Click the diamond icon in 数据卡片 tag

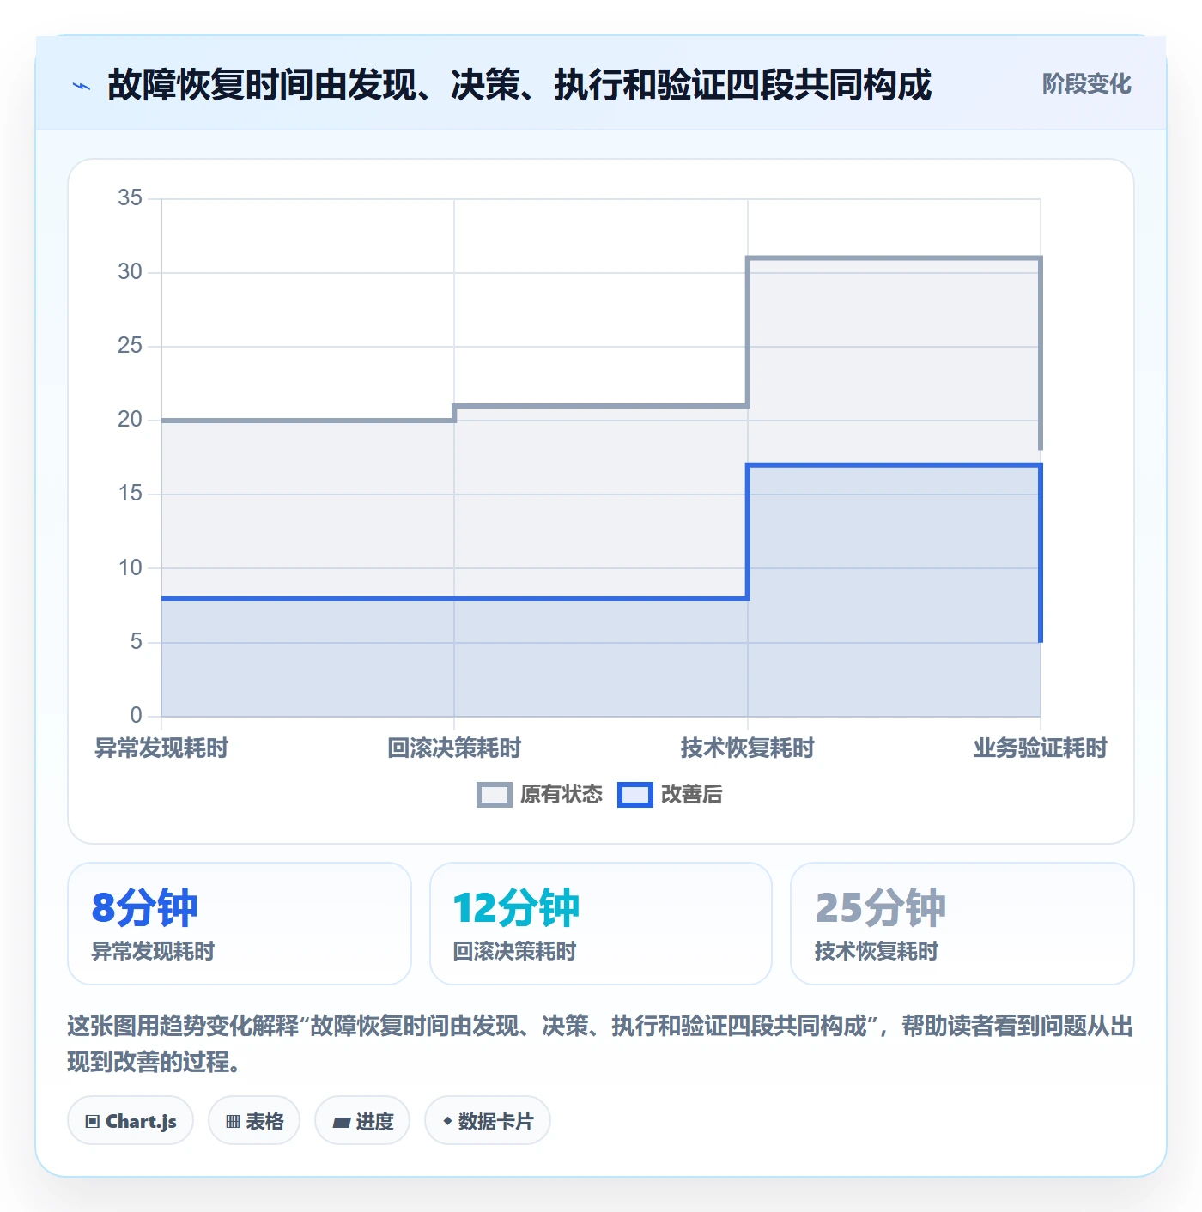tap(447, 1121)
